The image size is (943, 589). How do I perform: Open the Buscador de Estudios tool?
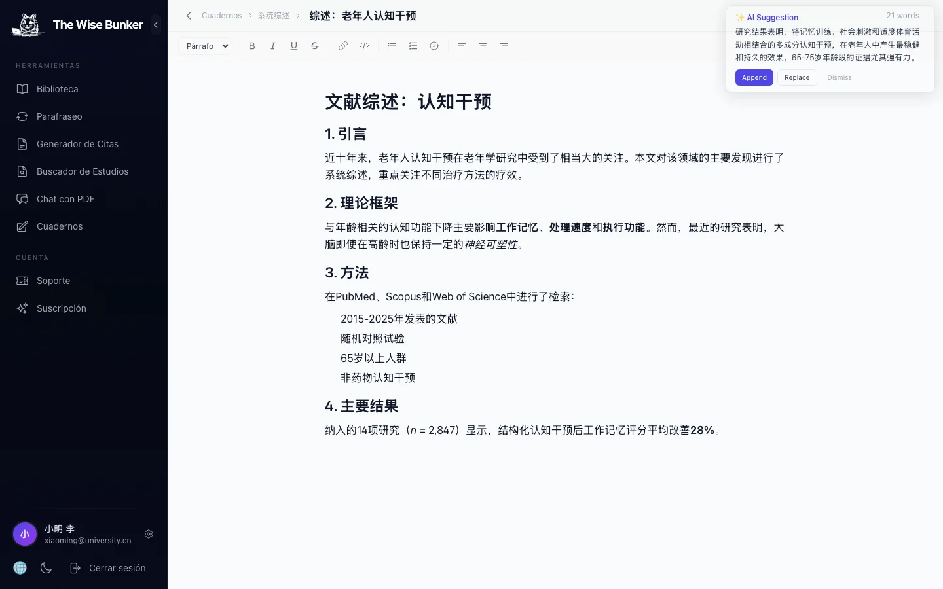pyautogui.click(x=82, y=171)
